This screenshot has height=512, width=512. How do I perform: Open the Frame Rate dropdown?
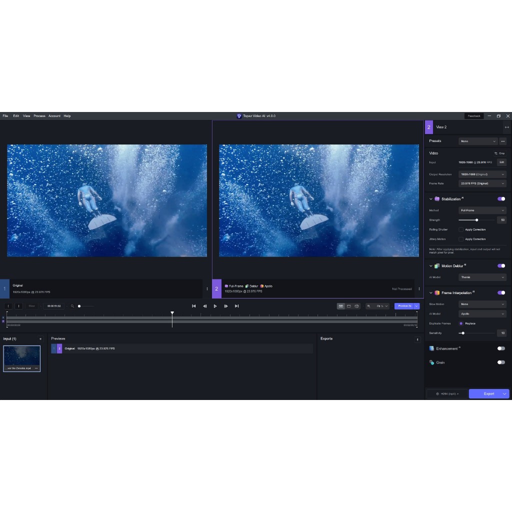coord(482,183)
